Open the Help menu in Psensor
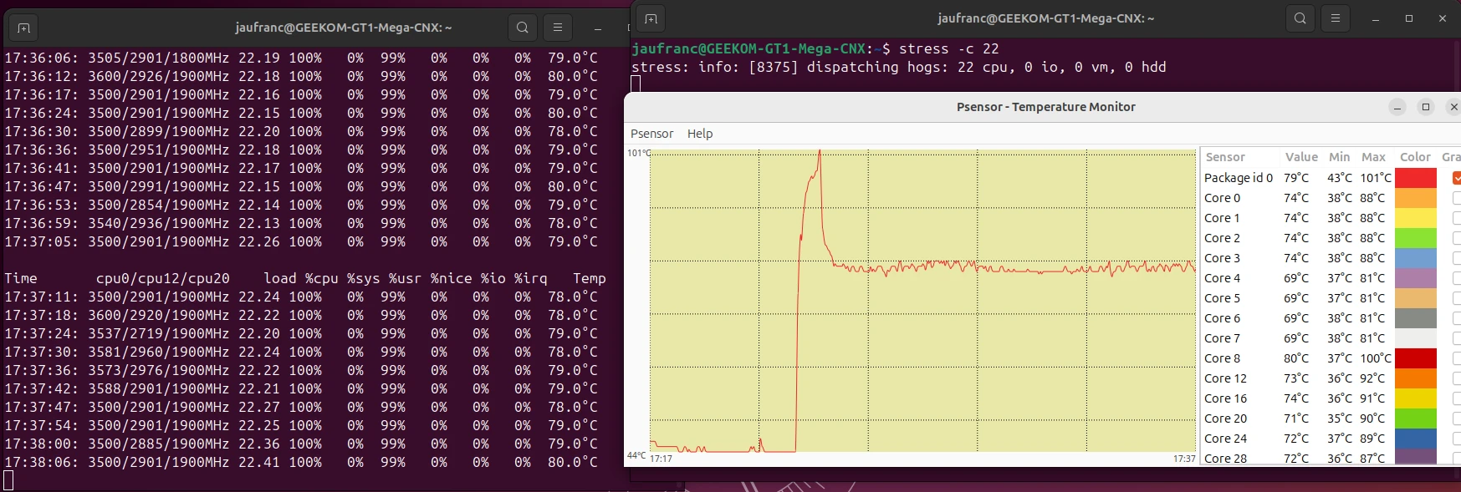 pos(700,134)
